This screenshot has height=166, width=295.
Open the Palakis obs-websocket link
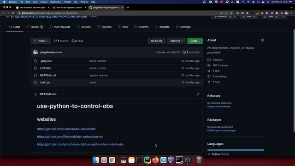click(66, 129)
